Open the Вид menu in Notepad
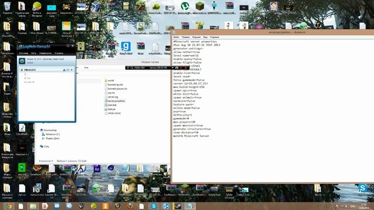 coord(205,37)
